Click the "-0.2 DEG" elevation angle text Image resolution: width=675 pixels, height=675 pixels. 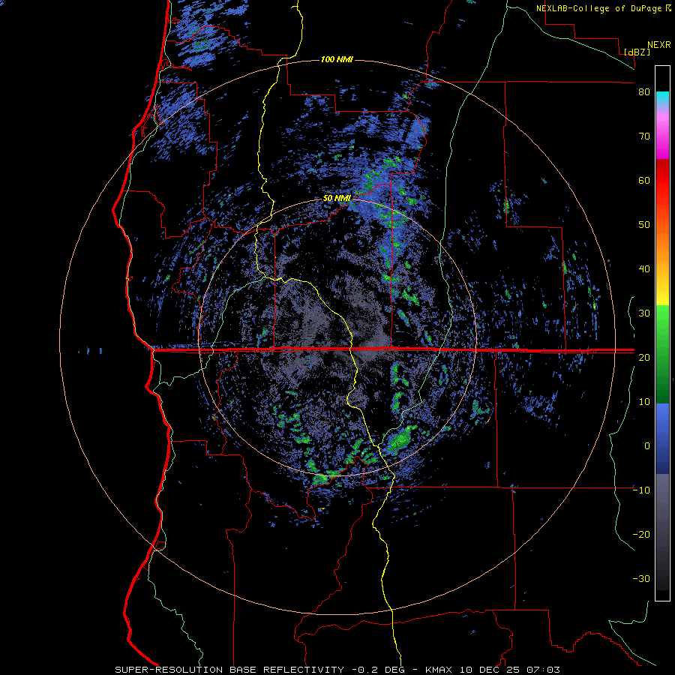(x=380, y=670)
